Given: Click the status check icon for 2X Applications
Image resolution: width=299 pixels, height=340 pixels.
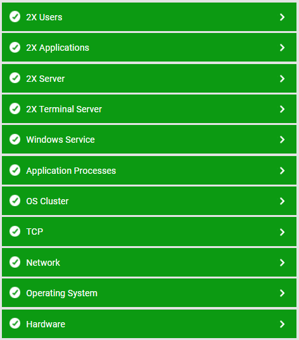Looking at the screenshot, I should [15, 48].
